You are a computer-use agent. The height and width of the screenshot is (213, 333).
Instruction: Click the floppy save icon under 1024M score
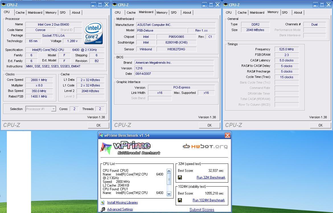(180, 200)
